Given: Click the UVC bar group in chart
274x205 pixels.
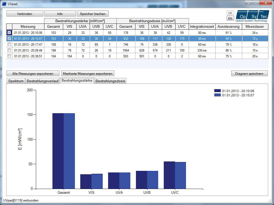Looking at the screenshot, I should click(x=175, y=175).
